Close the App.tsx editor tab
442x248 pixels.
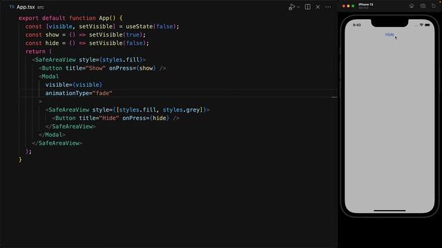tap(318, 7)
